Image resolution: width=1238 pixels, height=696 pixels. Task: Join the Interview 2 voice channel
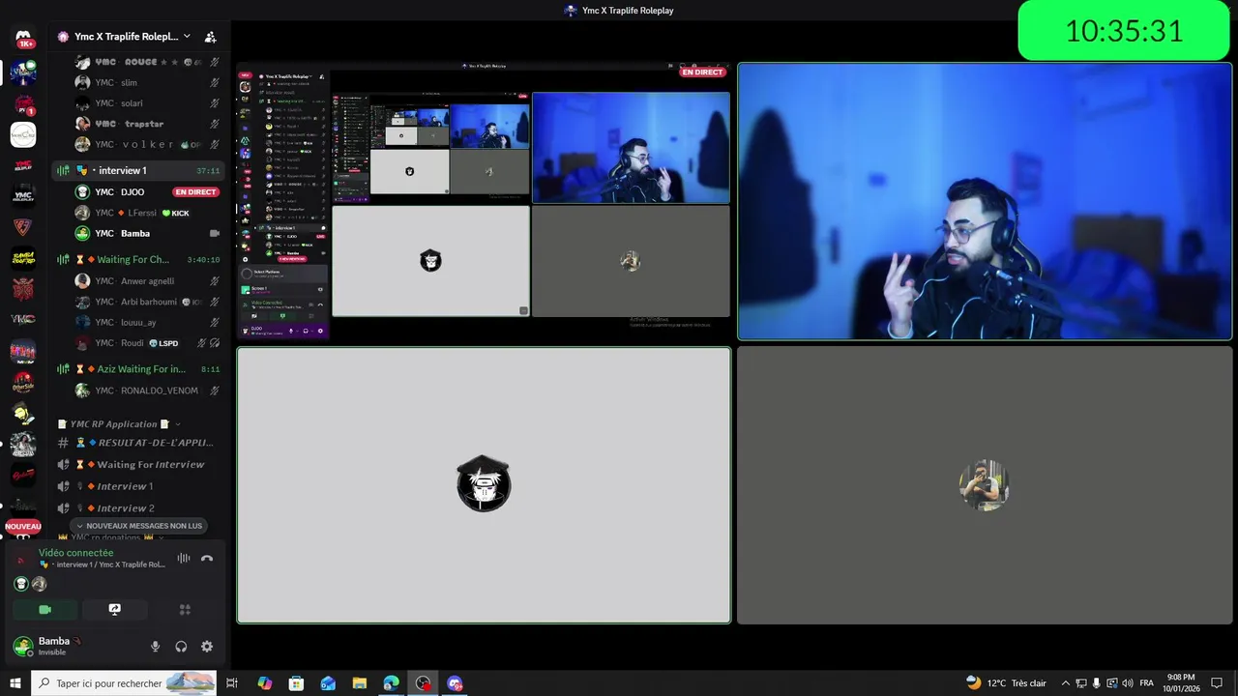pos(138,508)
